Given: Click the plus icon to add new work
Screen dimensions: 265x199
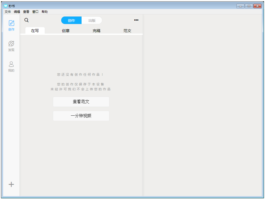Looking at the screenshot, I should (x=11, y=184).
